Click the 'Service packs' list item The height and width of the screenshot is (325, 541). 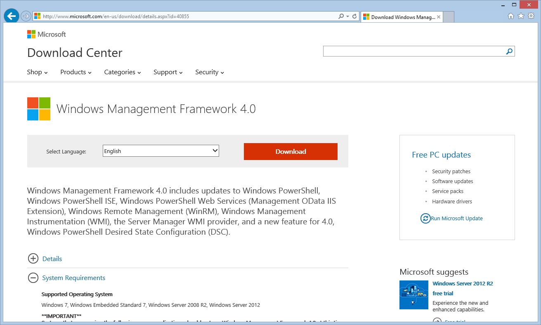[448, 191]
